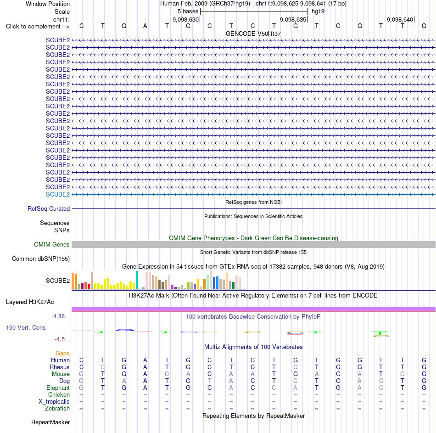Click the OMIM Genes label

pyautogui.click(x=52, y=244)
